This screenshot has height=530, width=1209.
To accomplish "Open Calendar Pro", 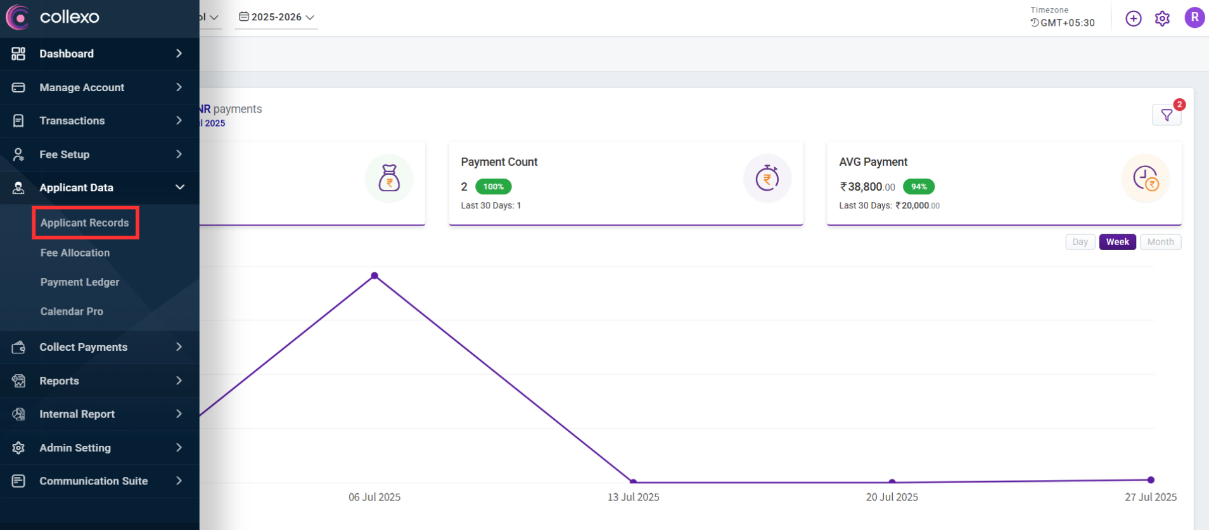I will point(72,312).
